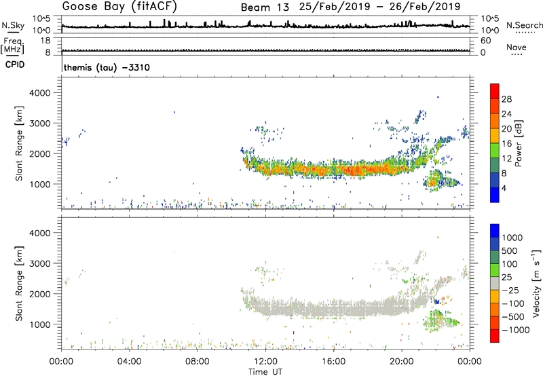Click the 'Beam 13' label in the header
Image resolution: width=543 pixels, height=376 pixels.
coord(265,7)
